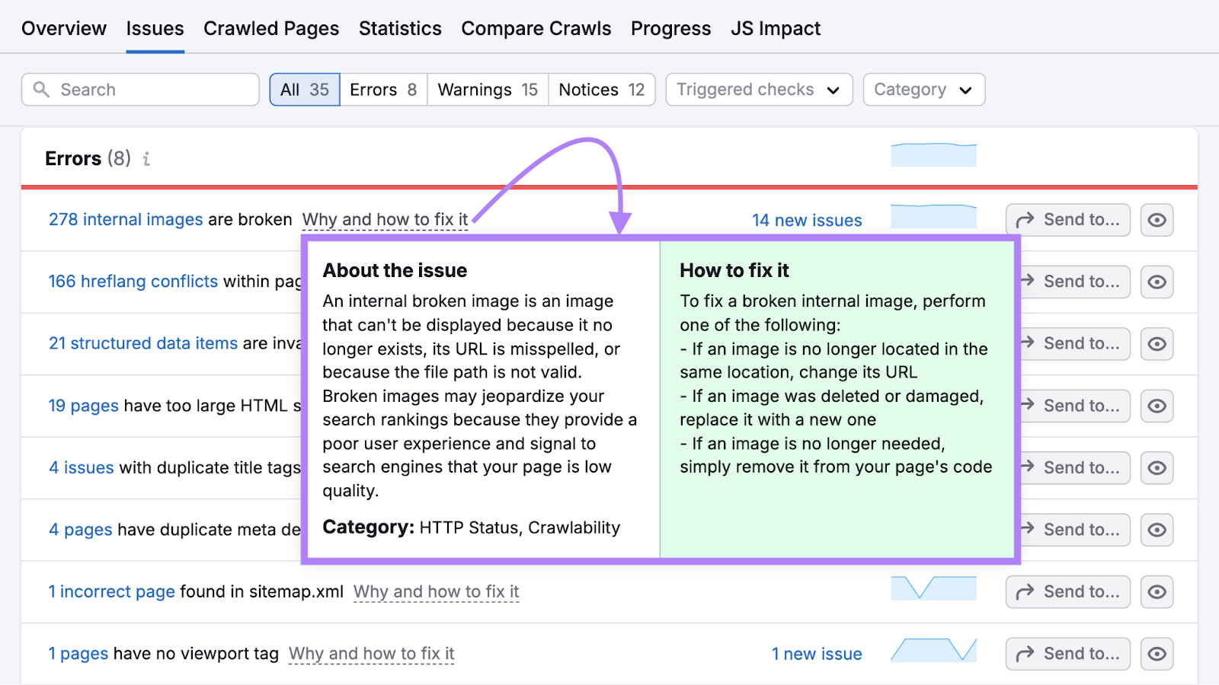Screen dimensions: 1219x685
Task: Click the info icon next to Errors (8)
Action: pos(146,159)
